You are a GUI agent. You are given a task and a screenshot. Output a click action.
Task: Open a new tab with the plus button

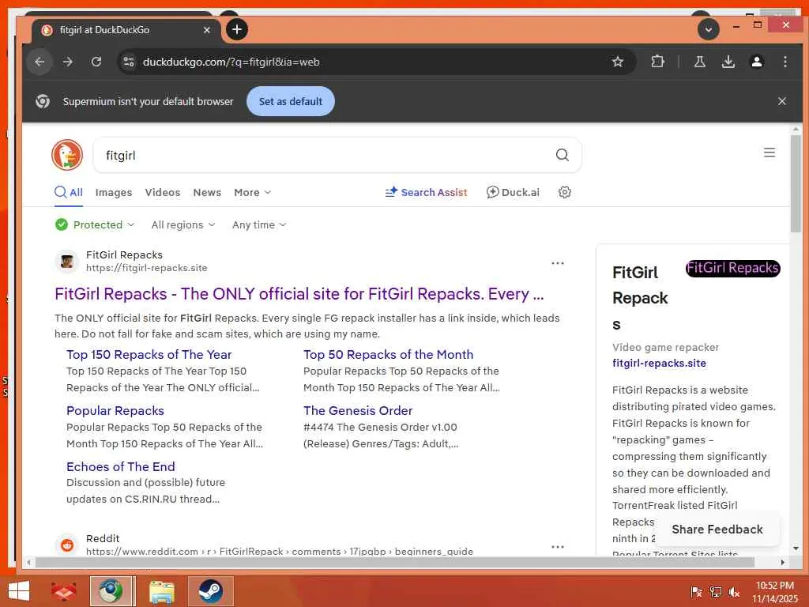pyautogui.click(x=237, y=29)
